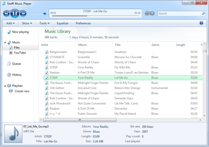Toggle the shuffle button
Image resolution: width=209 pixels, height=147 pixels.
pos(152,13)
